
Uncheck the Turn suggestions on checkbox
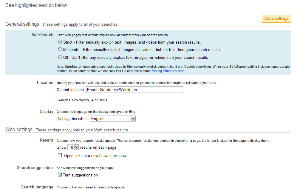click(x=60, y=175)
